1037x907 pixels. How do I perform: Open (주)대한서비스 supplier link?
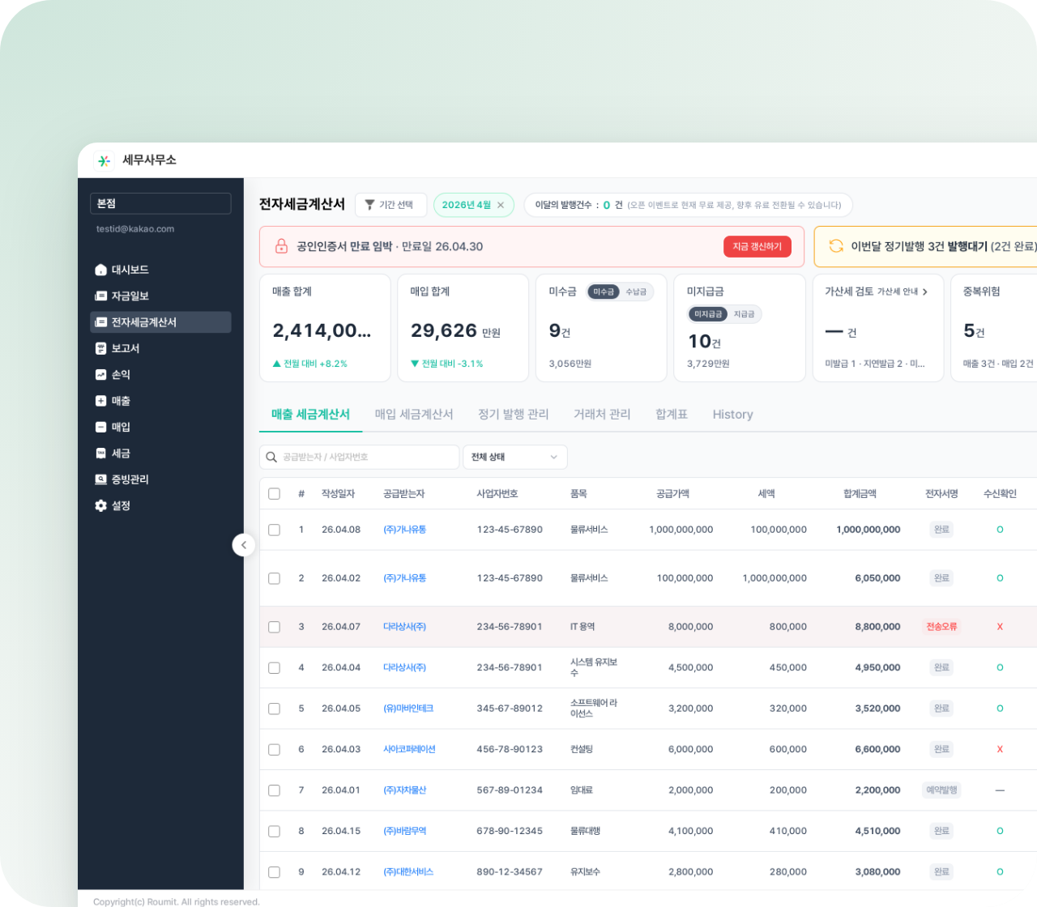click(408, 872)
